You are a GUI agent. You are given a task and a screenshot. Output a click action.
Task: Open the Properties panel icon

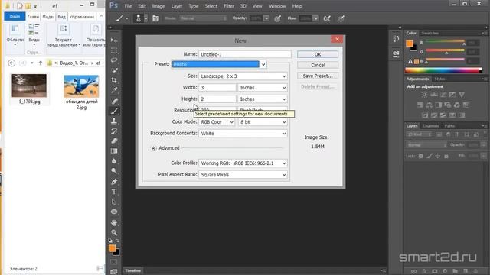point(396,53)
